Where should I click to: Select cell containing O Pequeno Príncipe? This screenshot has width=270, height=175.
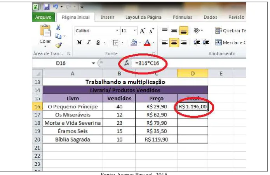(73, 106)
